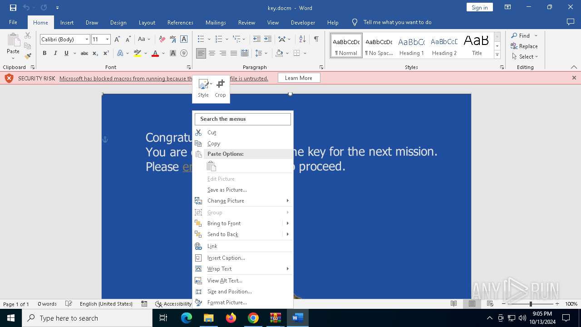
Task: Click Style in picture mini toolbar
Action: (203, 89)
